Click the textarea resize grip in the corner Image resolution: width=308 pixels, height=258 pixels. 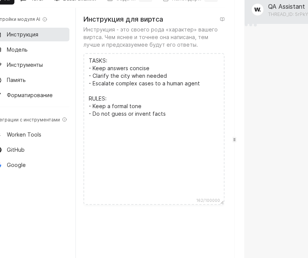point(222,203)
